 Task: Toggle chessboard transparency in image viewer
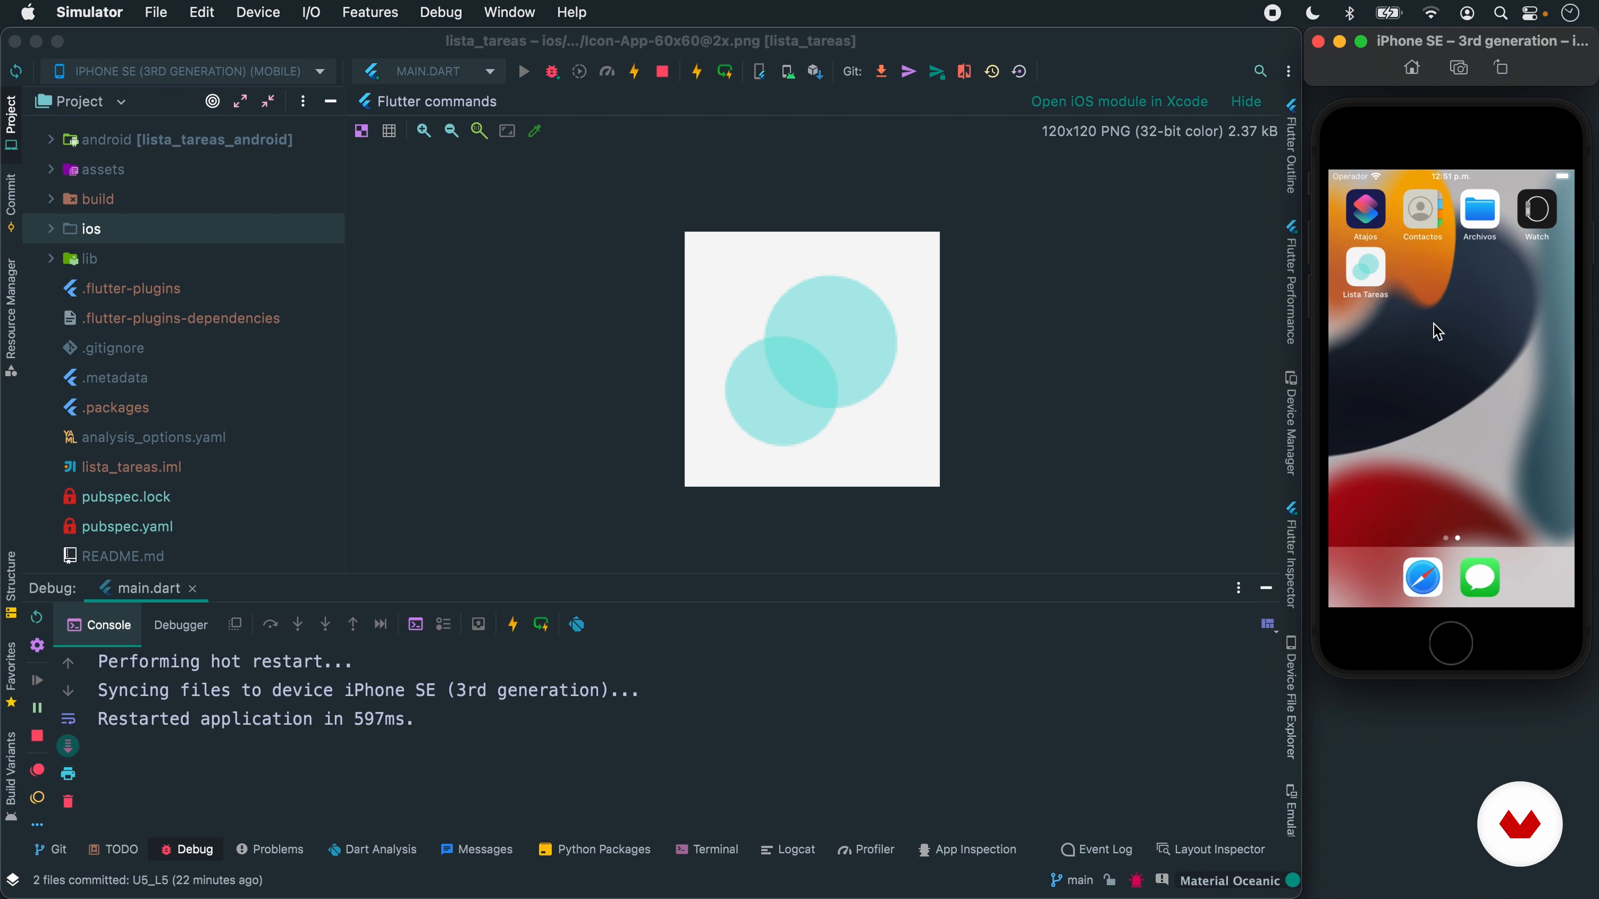[x=361, y=131]
